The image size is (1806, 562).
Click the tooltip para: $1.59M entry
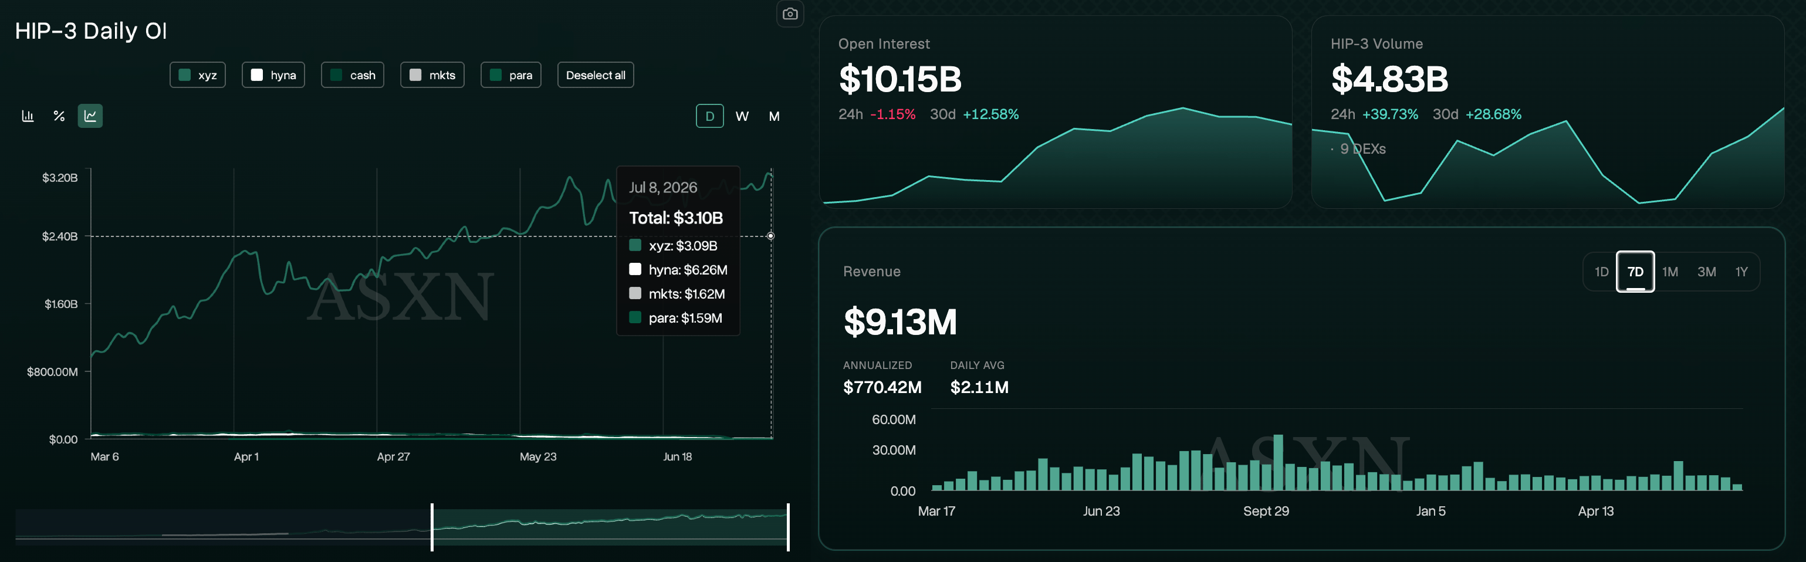pyautogui.click(x=676, y=318)
